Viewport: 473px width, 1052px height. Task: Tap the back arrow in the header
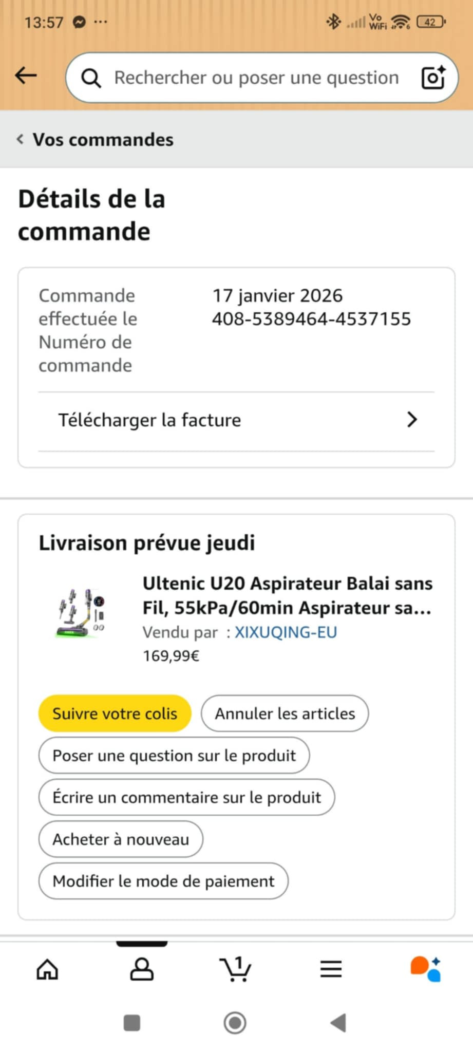pos(26,76)
